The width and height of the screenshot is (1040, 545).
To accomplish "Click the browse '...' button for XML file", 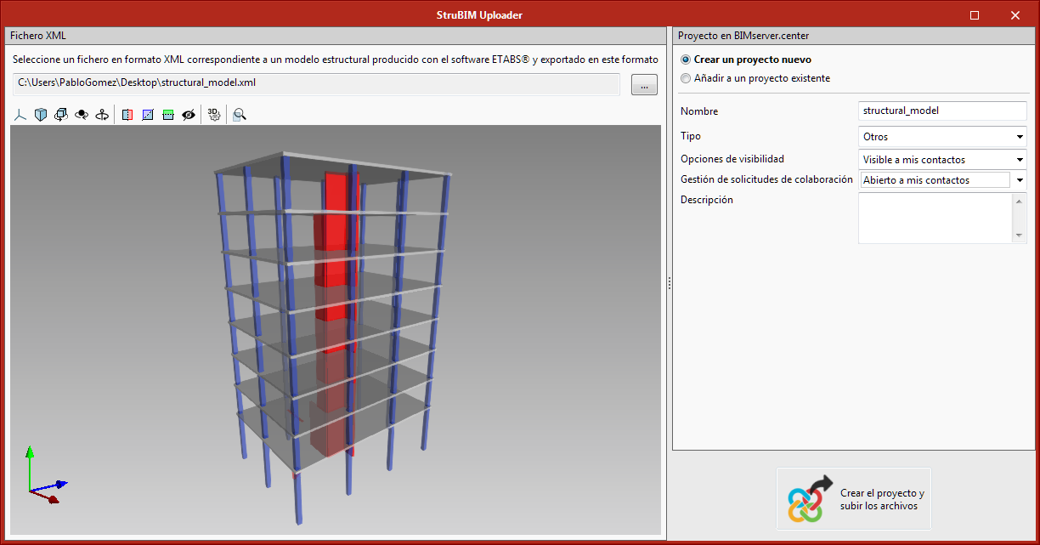I will [644, 84].
